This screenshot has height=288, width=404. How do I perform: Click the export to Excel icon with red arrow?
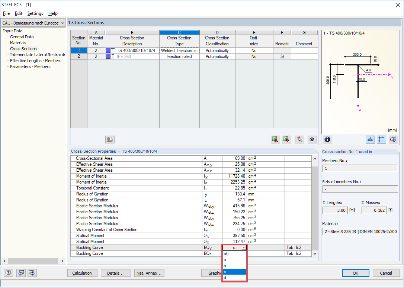(x=275, y=139)
